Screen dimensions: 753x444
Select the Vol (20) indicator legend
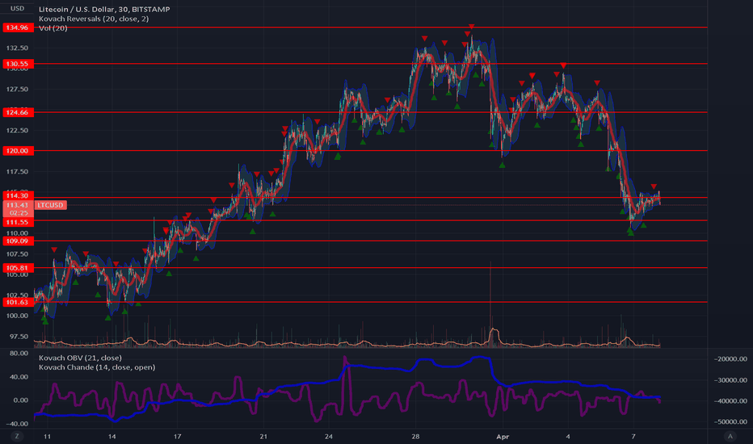53,28
